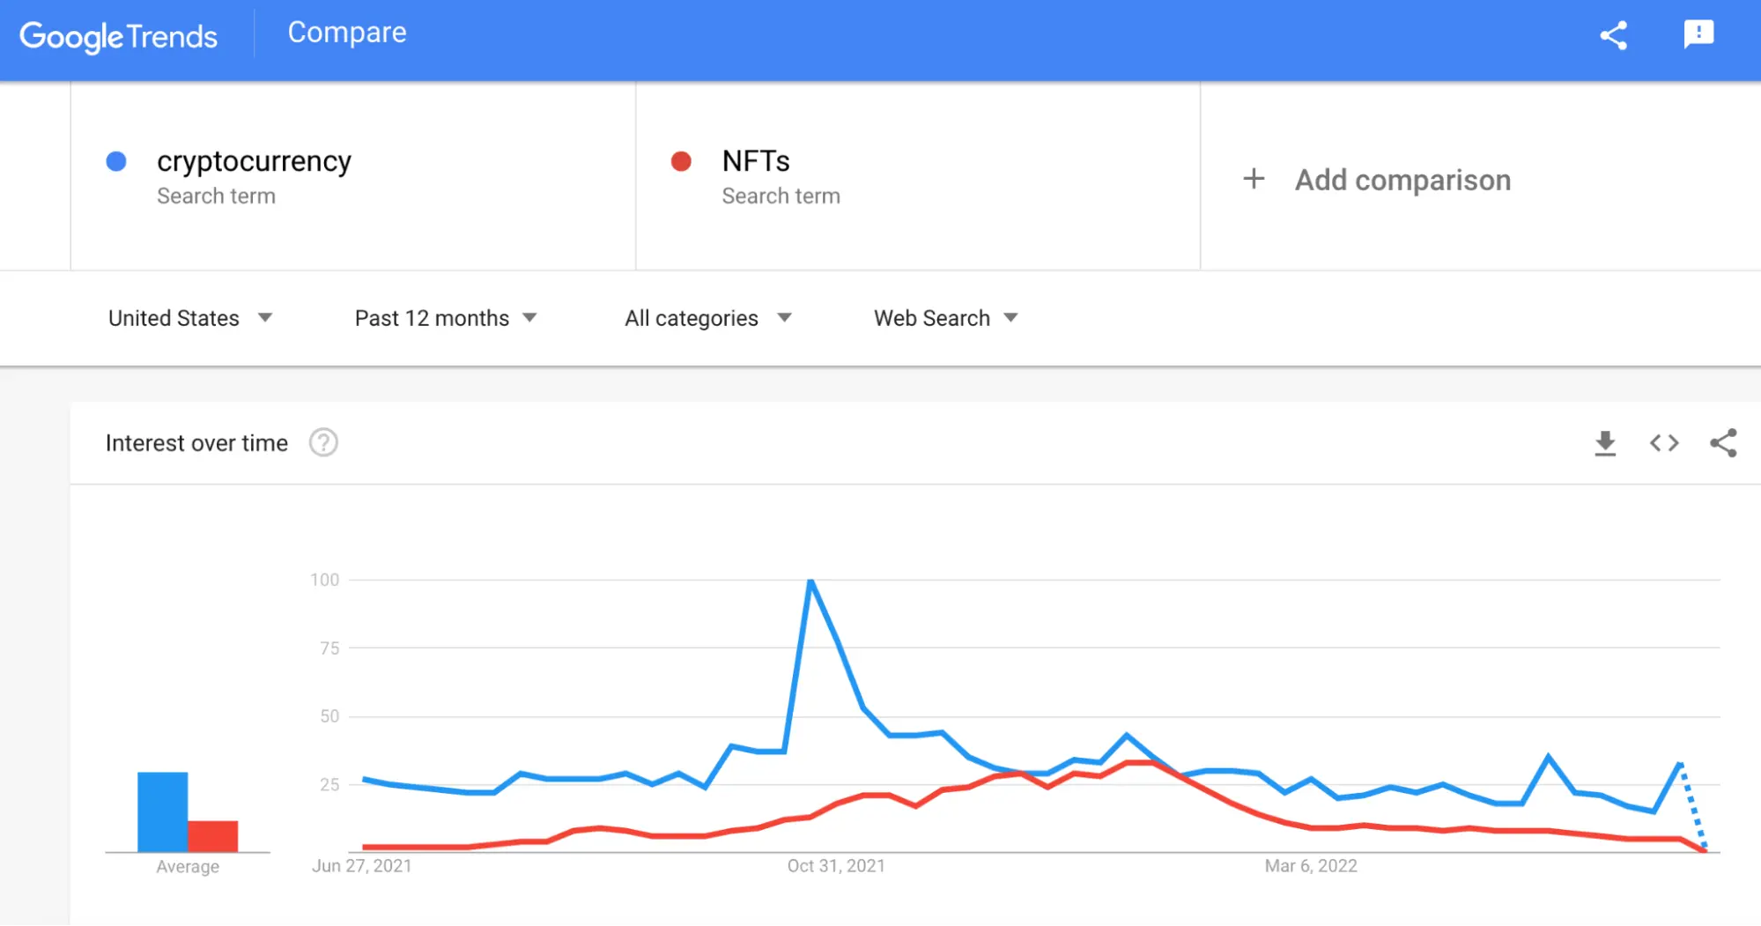Viewport: 1761px width, 926px height.
Task: Click the Compare menu item
Action: tap(346, 33)
